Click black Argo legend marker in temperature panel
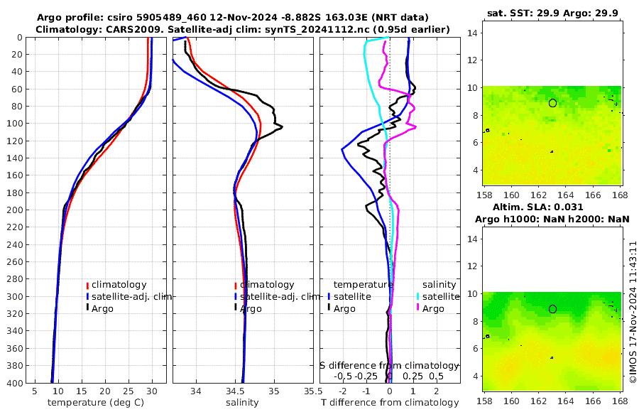The width and height of the screenshot is (639, 412). (87, 308)
